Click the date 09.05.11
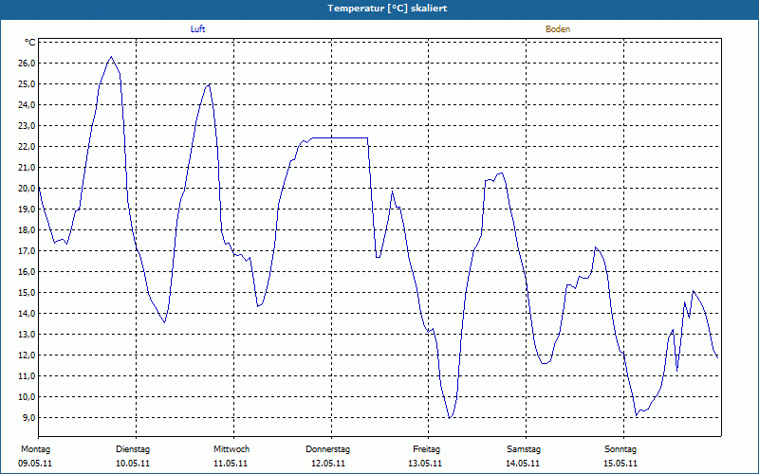759x474 pixels. click(x=35, y=464)
